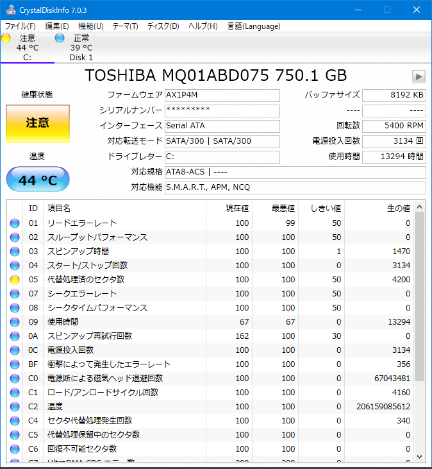Click the status icon for スピンアップ再試行回数 row
The height and width of the screenshot is (469, 432).
[15, 336]
